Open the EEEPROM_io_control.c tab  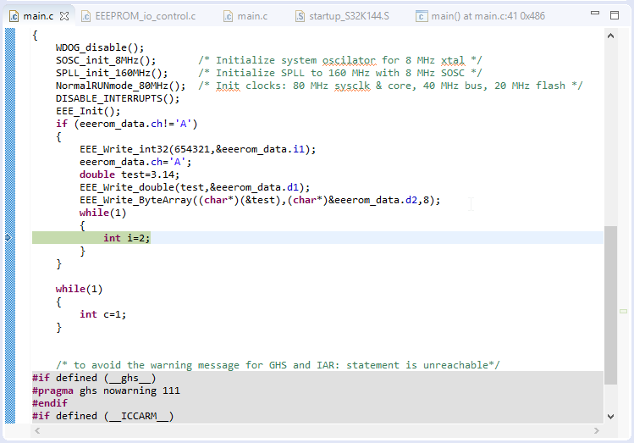click(145, 16)
